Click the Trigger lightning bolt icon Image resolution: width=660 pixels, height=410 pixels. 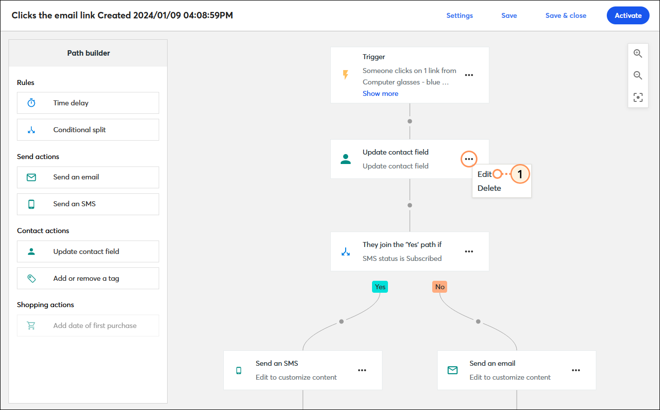pyautogui.click(x=346, y=75)
